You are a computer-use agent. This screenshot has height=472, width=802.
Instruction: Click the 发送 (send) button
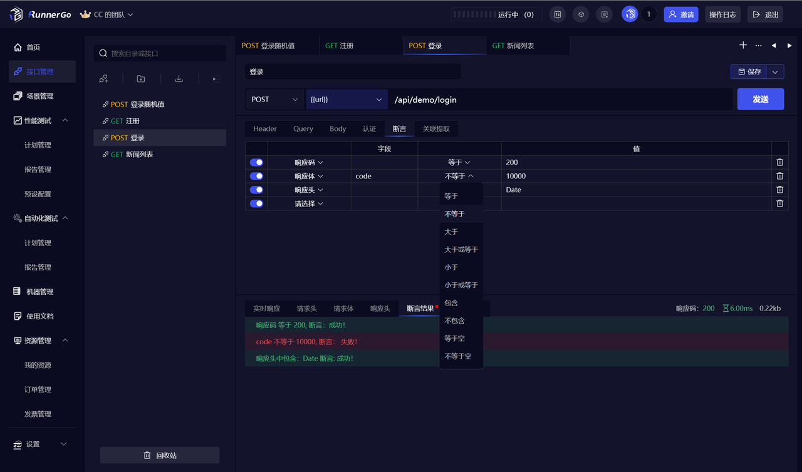click(x=760, y=99)
